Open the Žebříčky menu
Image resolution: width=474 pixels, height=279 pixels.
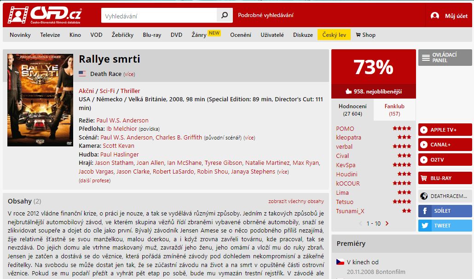coord(122,35)
